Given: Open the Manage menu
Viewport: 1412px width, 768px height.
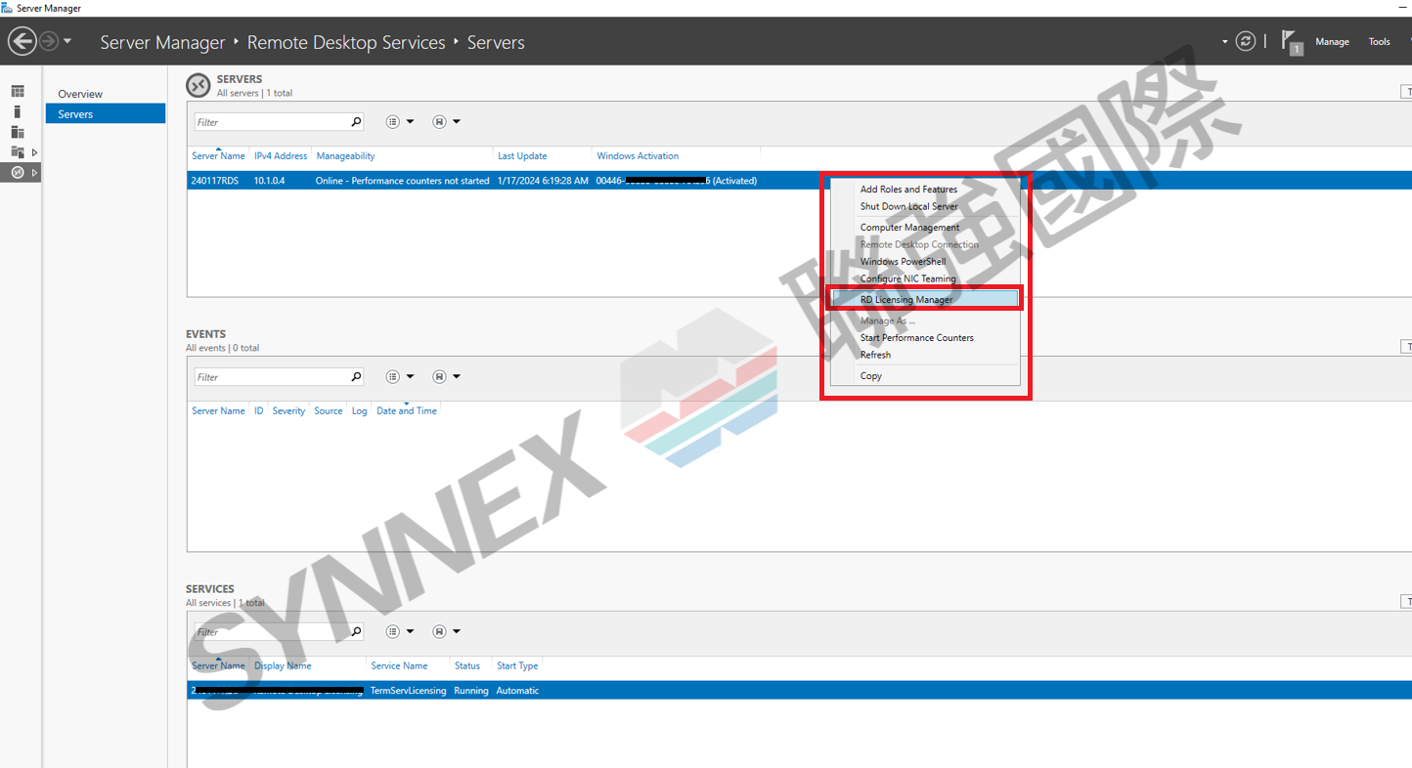Looking at the screenshot, I should coord(1332,42).
